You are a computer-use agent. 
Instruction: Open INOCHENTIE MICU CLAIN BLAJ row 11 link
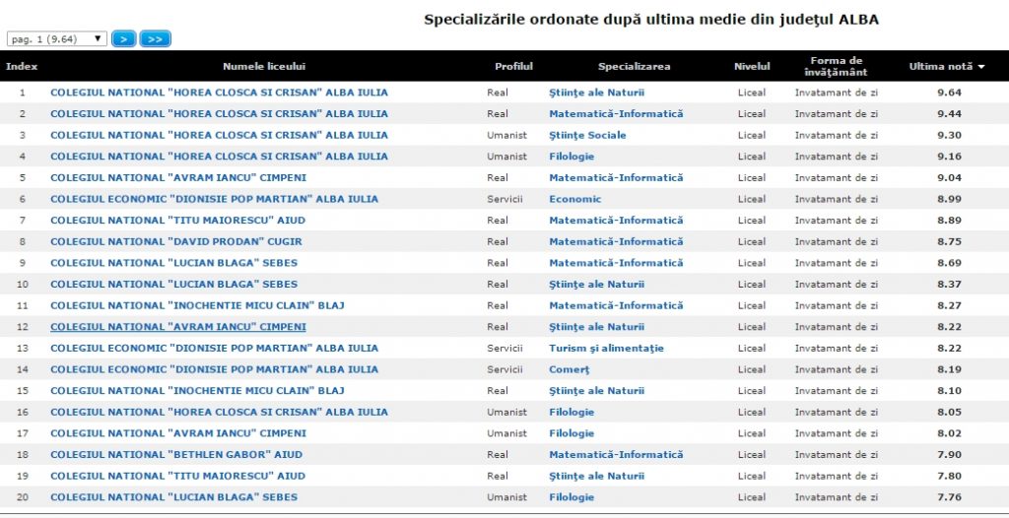(197, 305)
